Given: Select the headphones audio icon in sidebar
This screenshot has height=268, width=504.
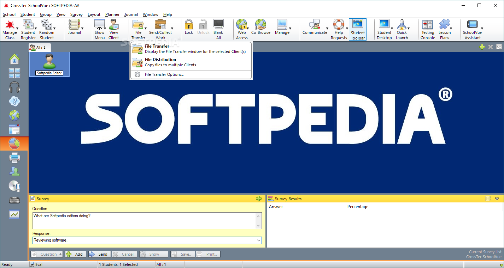Looking at the screenshot, I should coord(14,87).
